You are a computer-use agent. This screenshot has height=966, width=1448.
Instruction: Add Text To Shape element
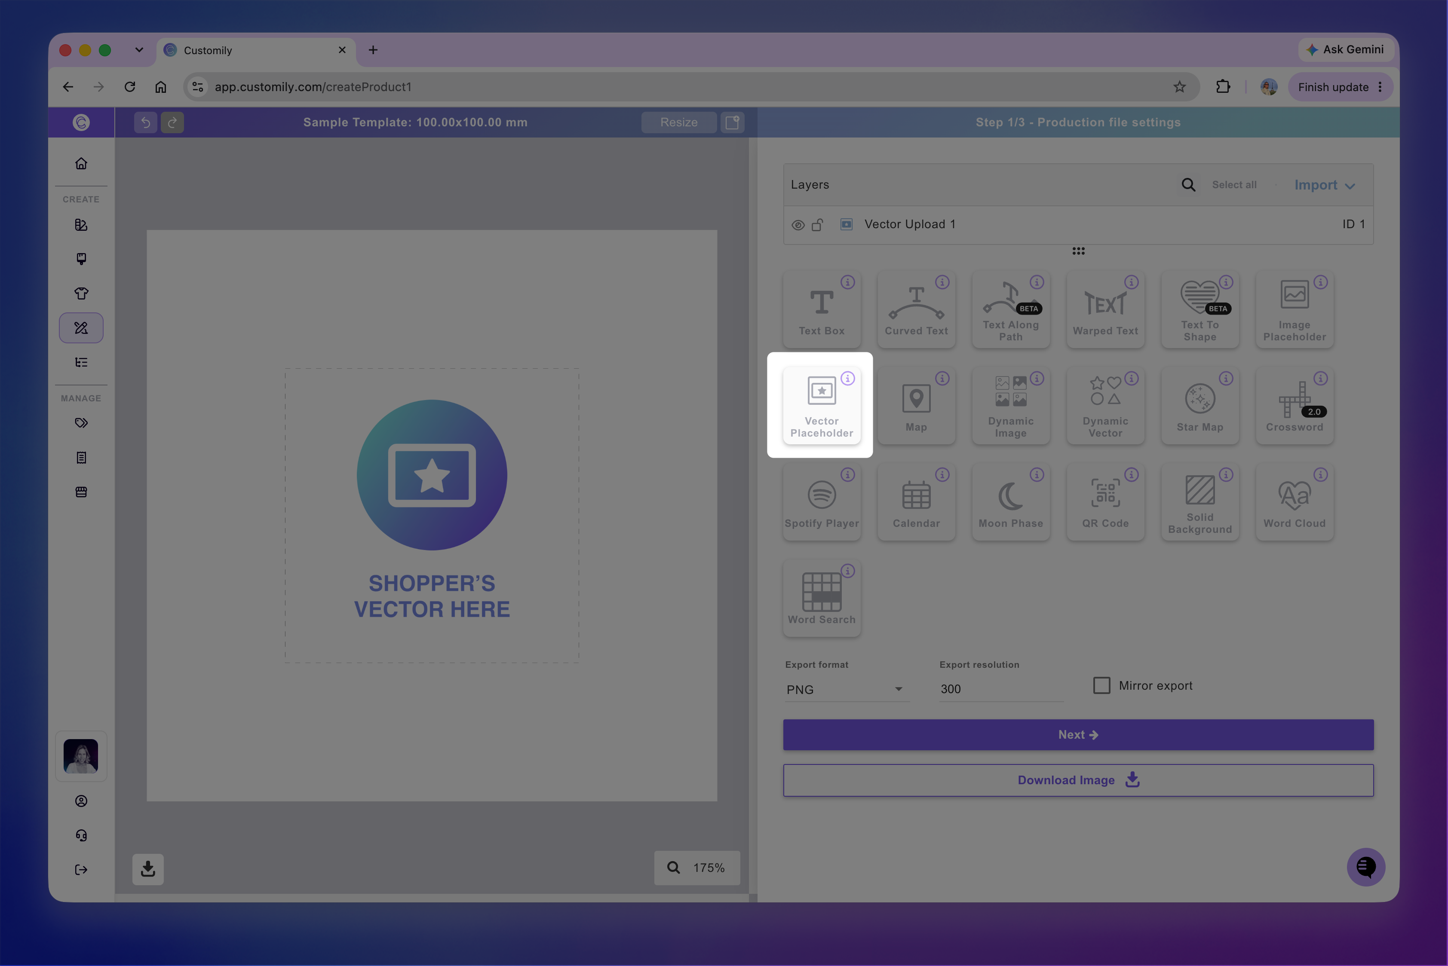click(x=1200, y=309)
